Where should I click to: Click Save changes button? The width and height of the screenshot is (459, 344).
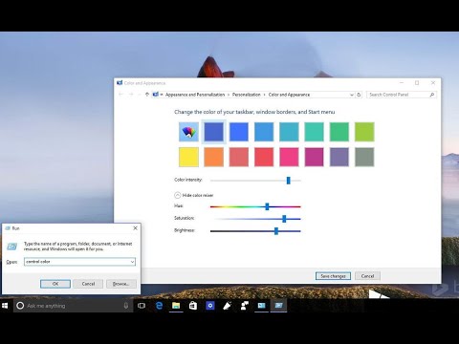tap(333, 276)
